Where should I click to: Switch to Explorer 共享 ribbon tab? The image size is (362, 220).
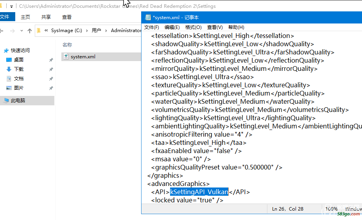point(46,17)
